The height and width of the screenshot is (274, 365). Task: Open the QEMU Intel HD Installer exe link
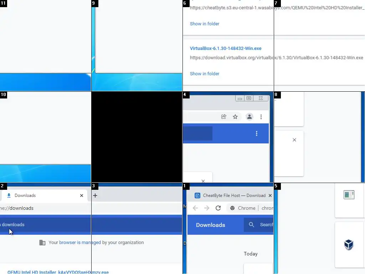coord(58,272)
